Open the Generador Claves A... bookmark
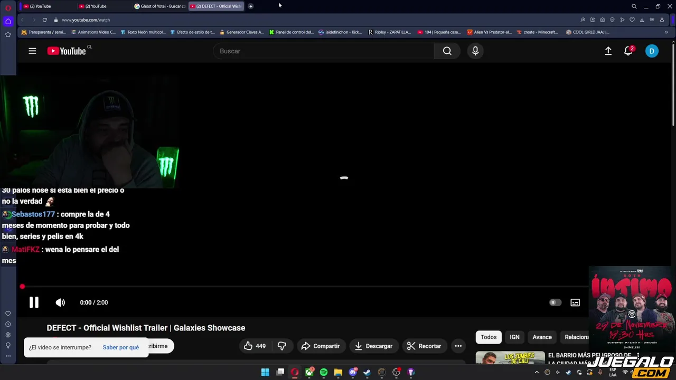The width and height of the screenshot is (676, 380). [x=242, y=32]
